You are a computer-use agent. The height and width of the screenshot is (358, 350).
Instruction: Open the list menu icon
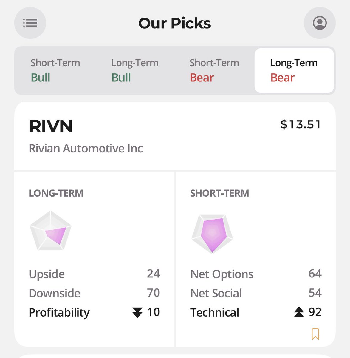pos(30,23)
